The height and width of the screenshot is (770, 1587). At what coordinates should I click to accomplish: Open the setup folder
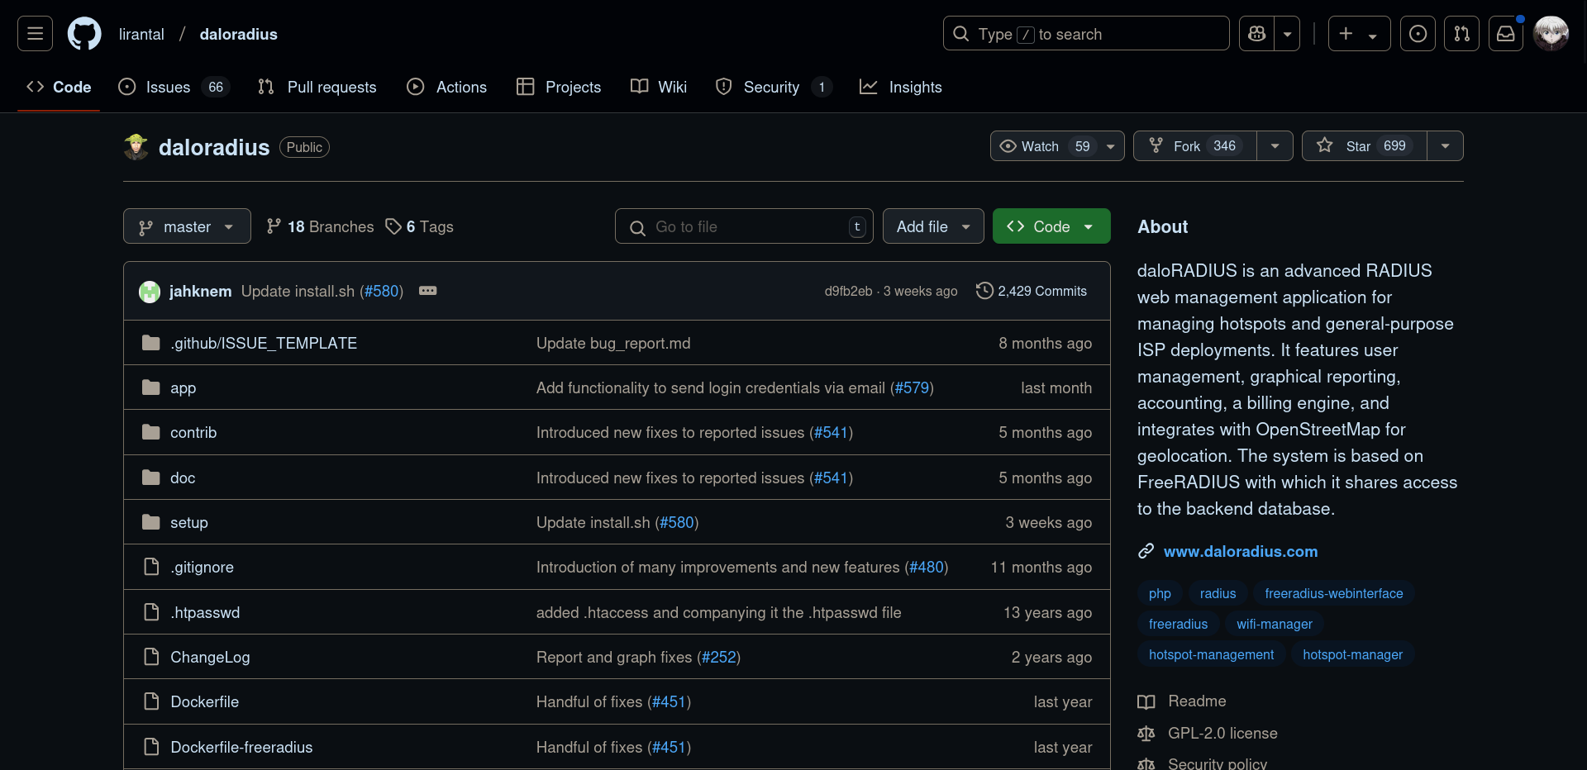(x=189, y=523)
